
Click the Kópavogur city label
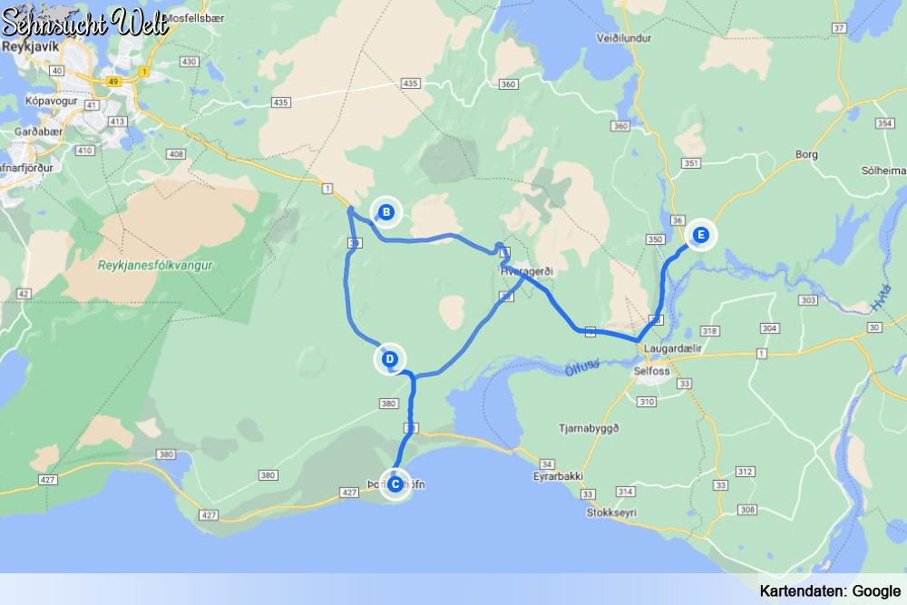[x=51, y=101]
